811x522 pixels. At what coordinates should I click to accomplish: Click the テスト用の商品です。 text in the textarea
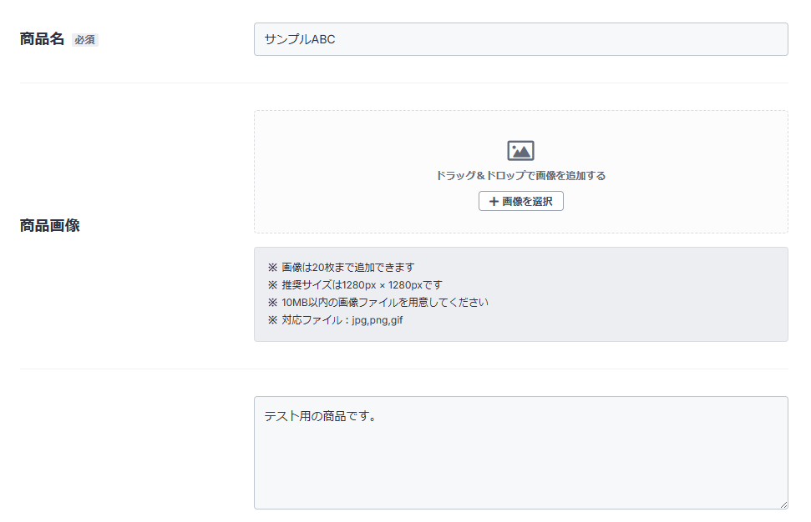(320, 414)
